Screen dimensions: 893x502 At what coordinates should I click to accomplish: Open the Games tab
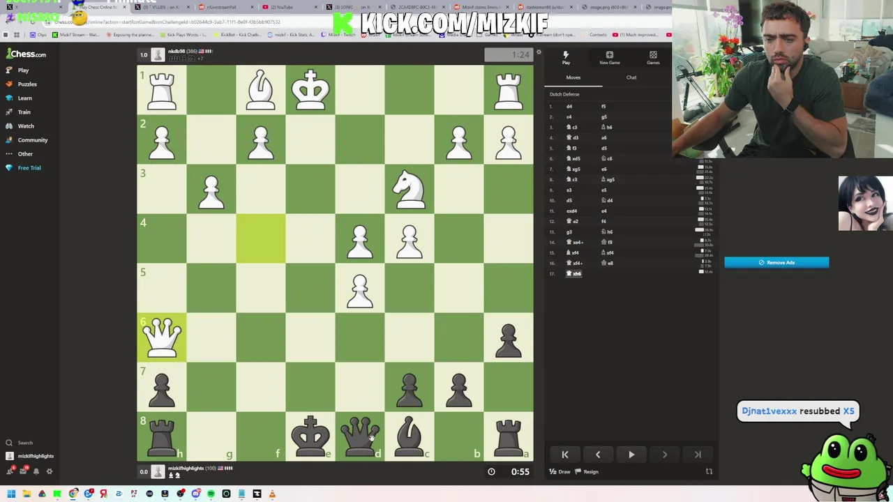[653, 58]
